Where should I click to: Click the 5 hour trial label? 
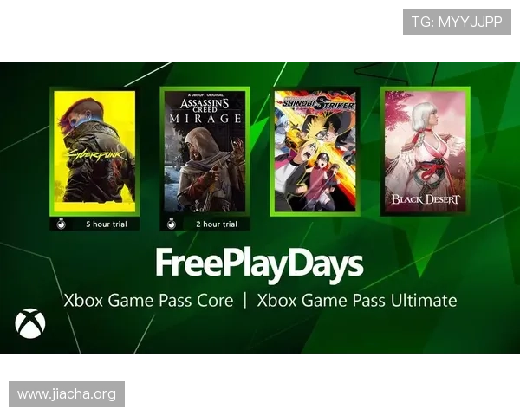pyautogui.click(x=107, y=224)
